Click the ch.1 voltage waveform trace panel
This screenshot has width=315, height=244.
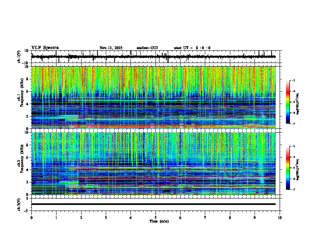156,57
